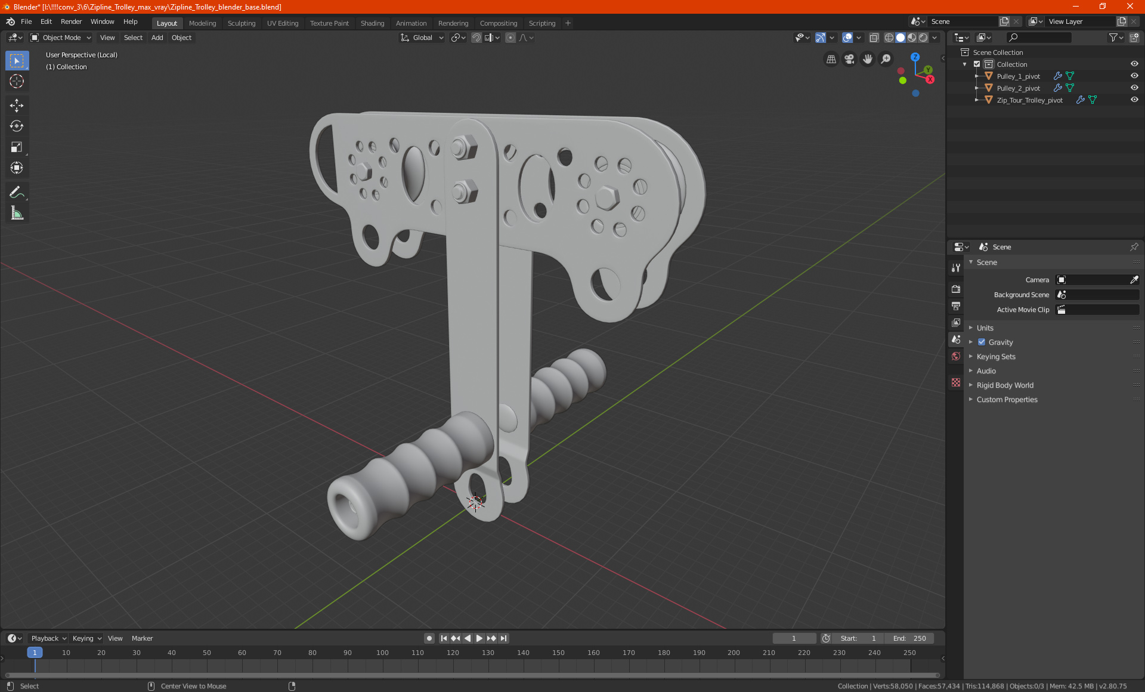Image resolution: width=1145 pixels, height=692 pixels.
Task: Select Zip_Tour_Trolley_pivot in outliner
Action: pos(1029,99)
